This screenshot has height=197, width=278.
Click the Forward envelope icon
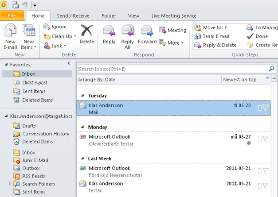(x=147, y=31)
